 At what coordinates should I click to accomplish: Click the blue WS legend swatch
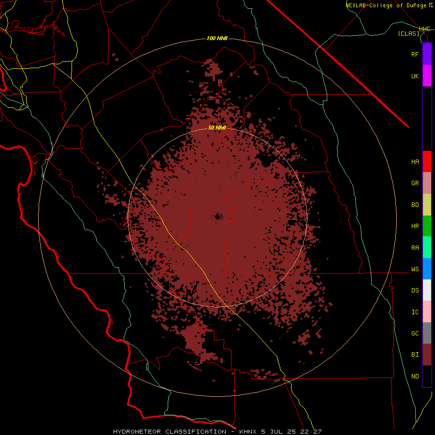coord(427,269)
